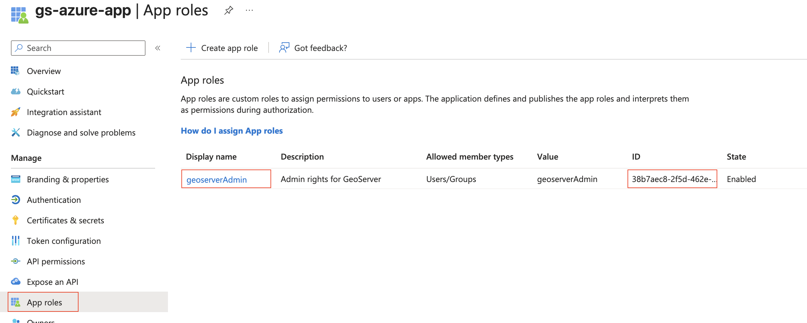Select the App roles sidebar icon
This screenshot has height=323, width=807.
(x=15, y=302)
